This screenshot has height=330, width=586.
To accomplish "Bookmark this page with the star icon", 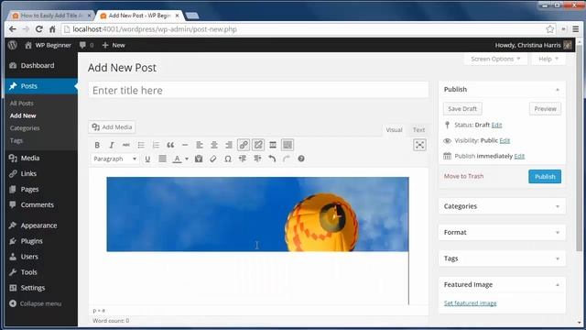I will click(x=549, y=29).
